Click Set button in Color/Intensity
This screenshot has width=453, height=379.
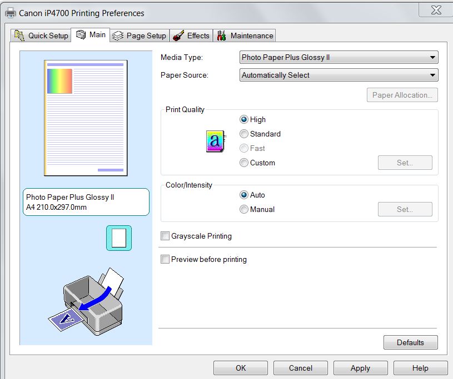click(405, 209)
